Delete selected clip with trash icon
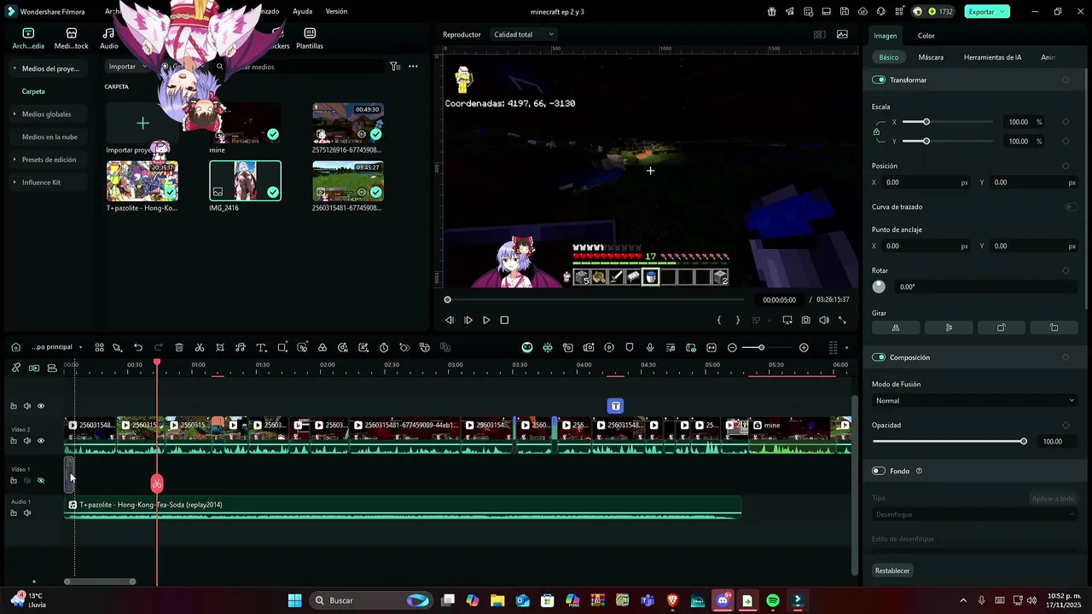 point(179,348)
